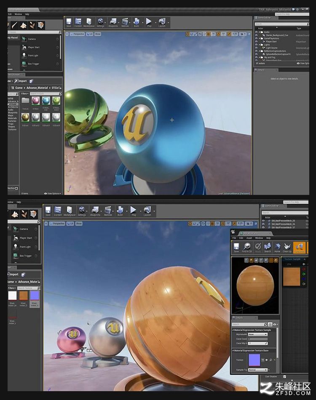Click Build in the top editor toolbar
This screenshot has width=316, height=400.
pos(137,22)
